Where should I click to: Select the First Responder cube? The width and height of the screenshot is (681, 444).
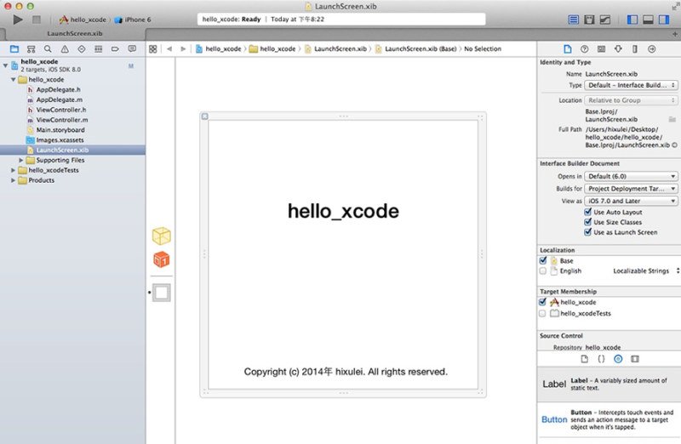(162, 259)
